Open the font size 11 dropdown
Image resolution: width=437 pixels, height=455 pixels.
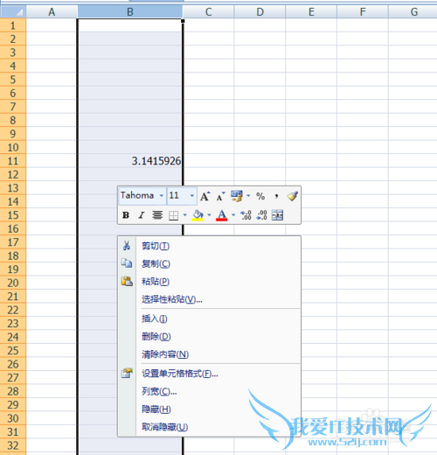(x=192, y=196)
